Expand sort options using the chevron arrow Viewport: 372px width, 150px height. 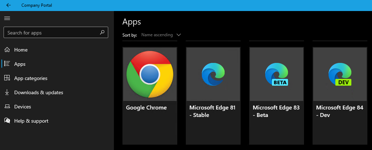click(x=179, y=35)
